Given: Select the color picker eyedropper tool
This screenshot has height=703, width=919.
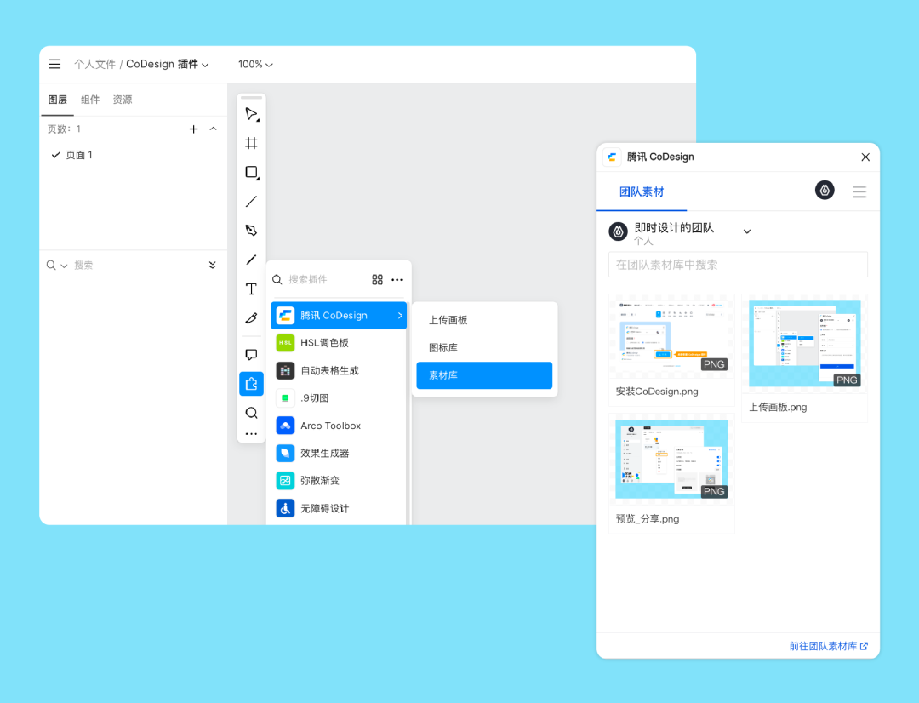Looking at the screenshot, I should (251, 318).
